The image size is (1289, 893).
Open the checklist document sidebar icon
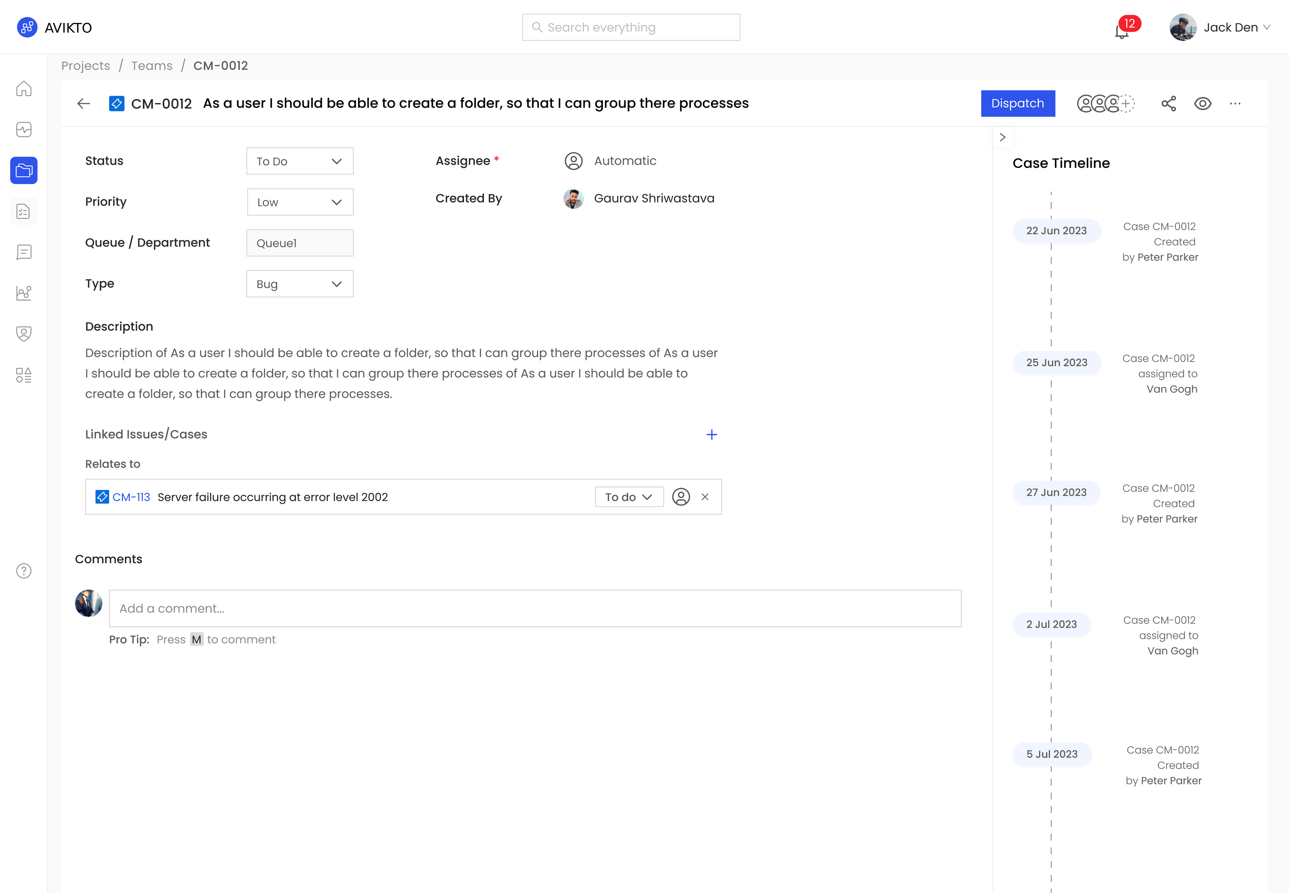coord(23,211)
